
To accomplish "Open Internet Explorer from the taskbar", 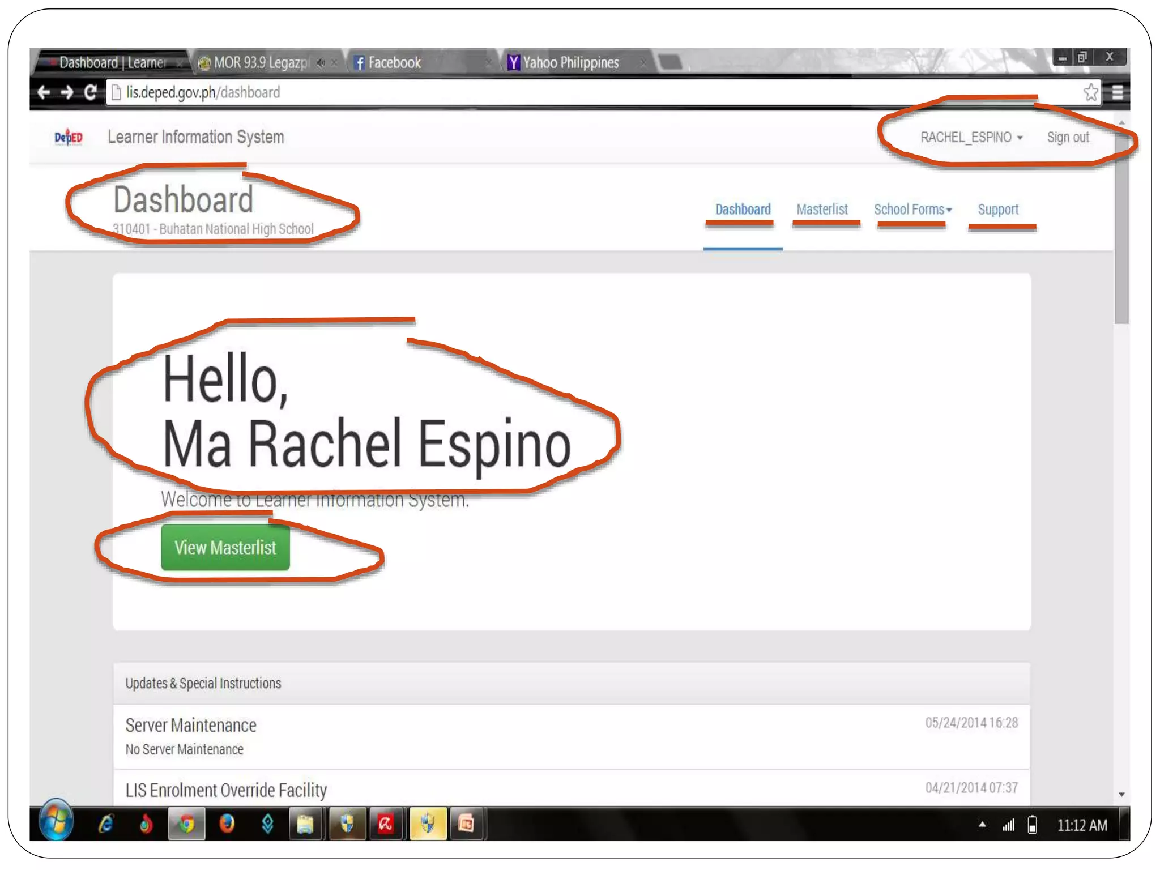I will [106, 824].
